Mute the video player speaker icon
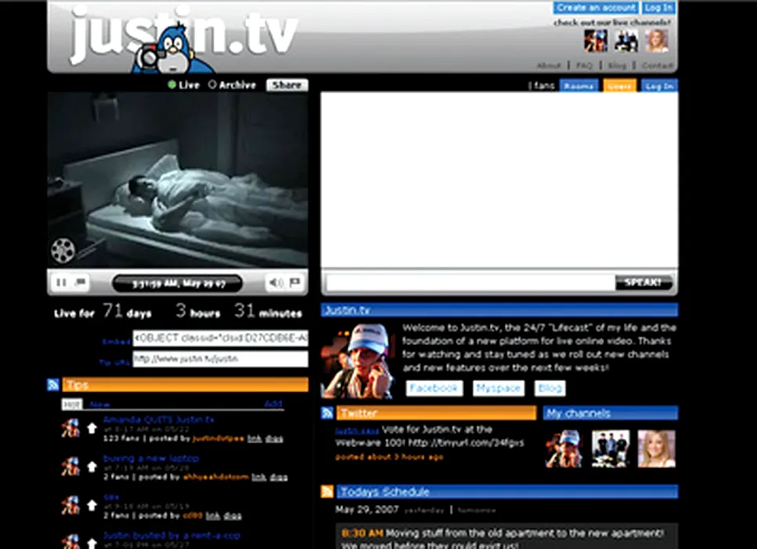 tap(276, 282)
